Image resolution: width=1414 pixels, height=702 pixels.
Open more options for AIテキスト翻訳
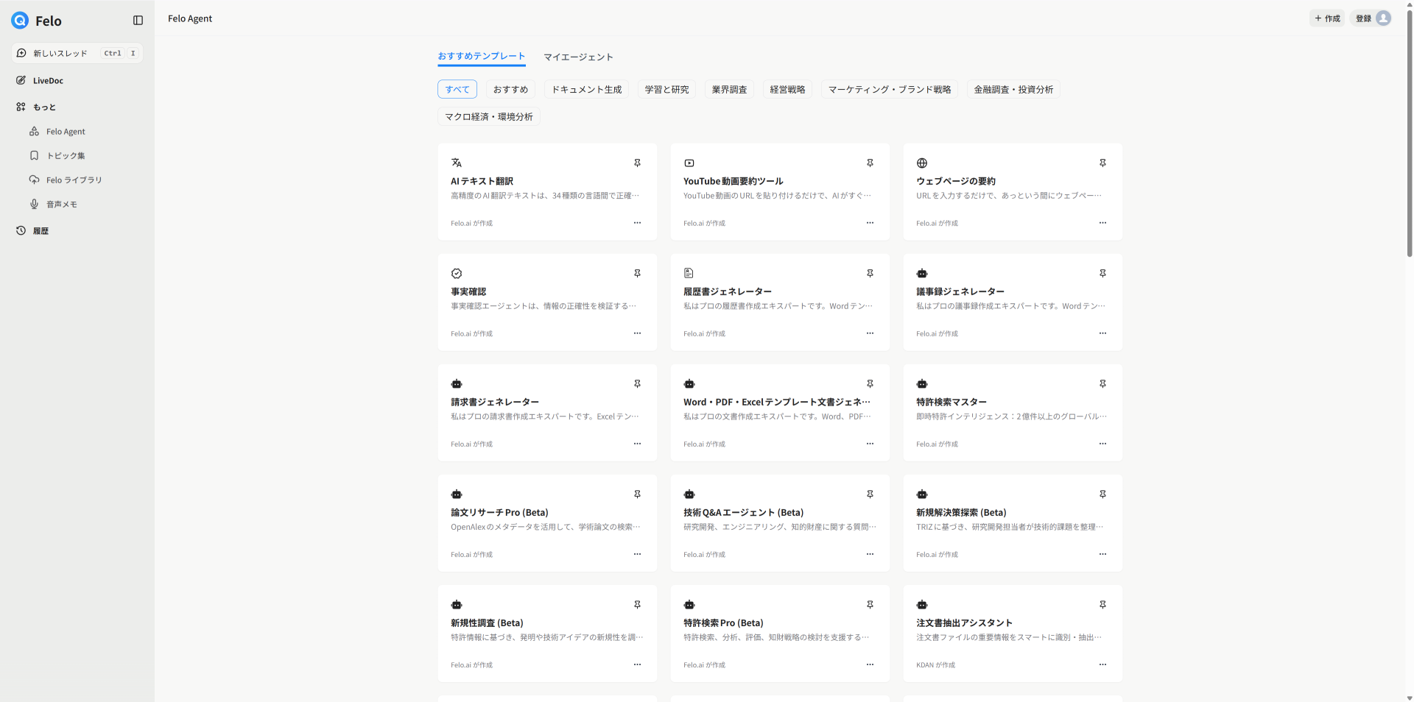pyautogui.click(x=637, y=223)
